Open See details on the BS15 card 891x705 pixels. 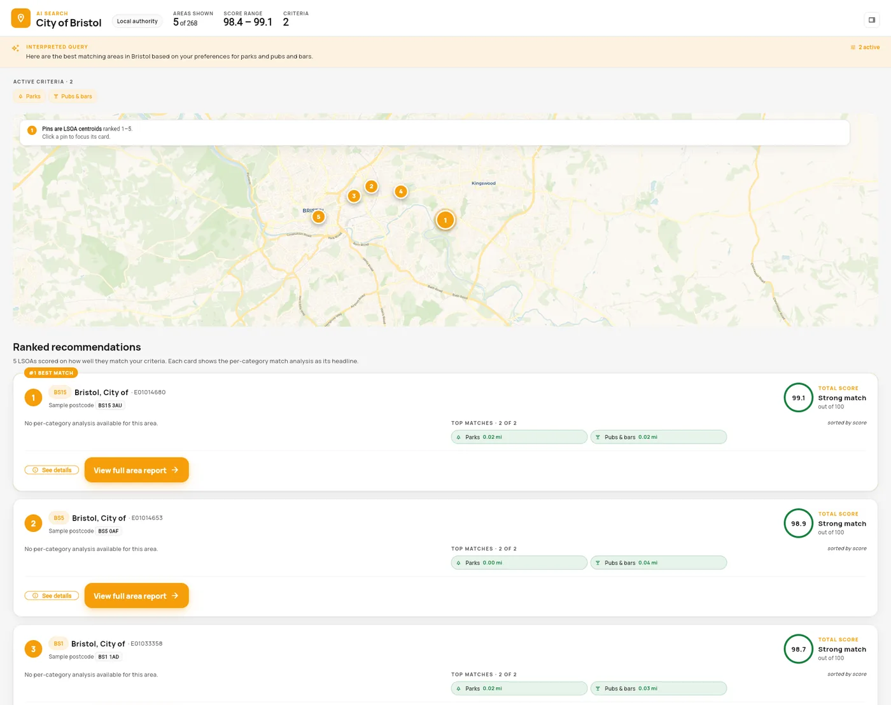(x=52, y=470)
